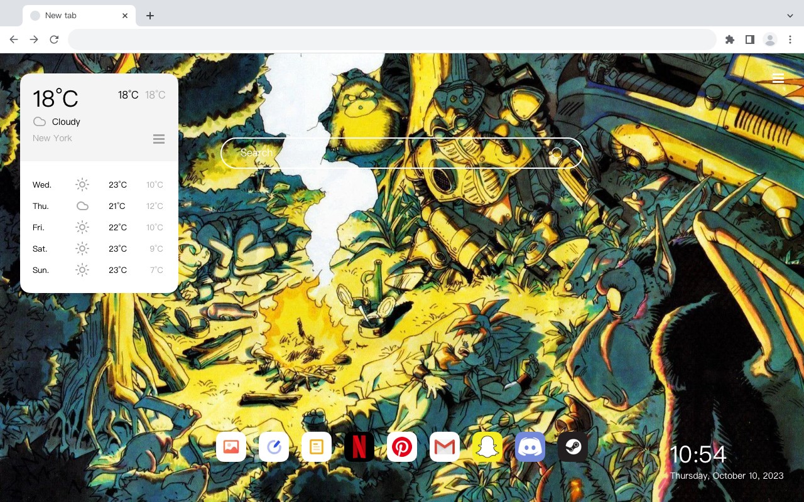Viewport: 804px width, 502px height.
Task: Focus the browser address bar
Action: pos(392,40)
